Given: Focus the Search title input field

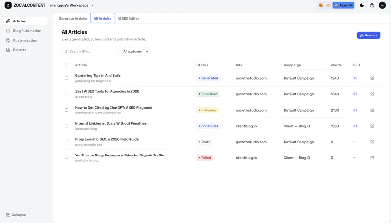Looking at the screenshot, I should 89,51.
